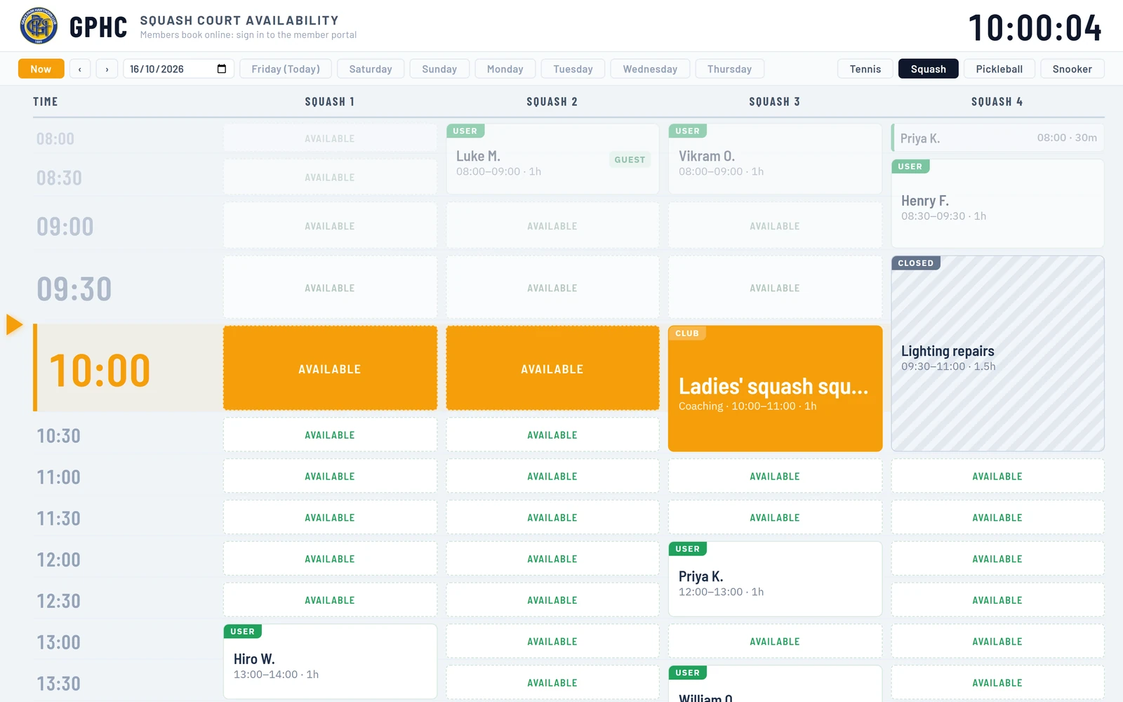Screen dimensions: 1123x702
Task: Open Hiro W. 13:00–14:00 booking
Action: (x=330, y=662)
